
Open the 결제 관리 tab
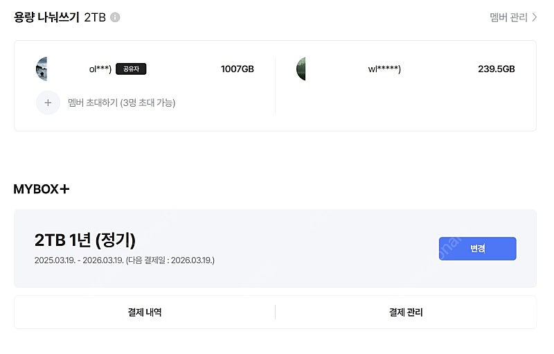click(x=406, y=312)
